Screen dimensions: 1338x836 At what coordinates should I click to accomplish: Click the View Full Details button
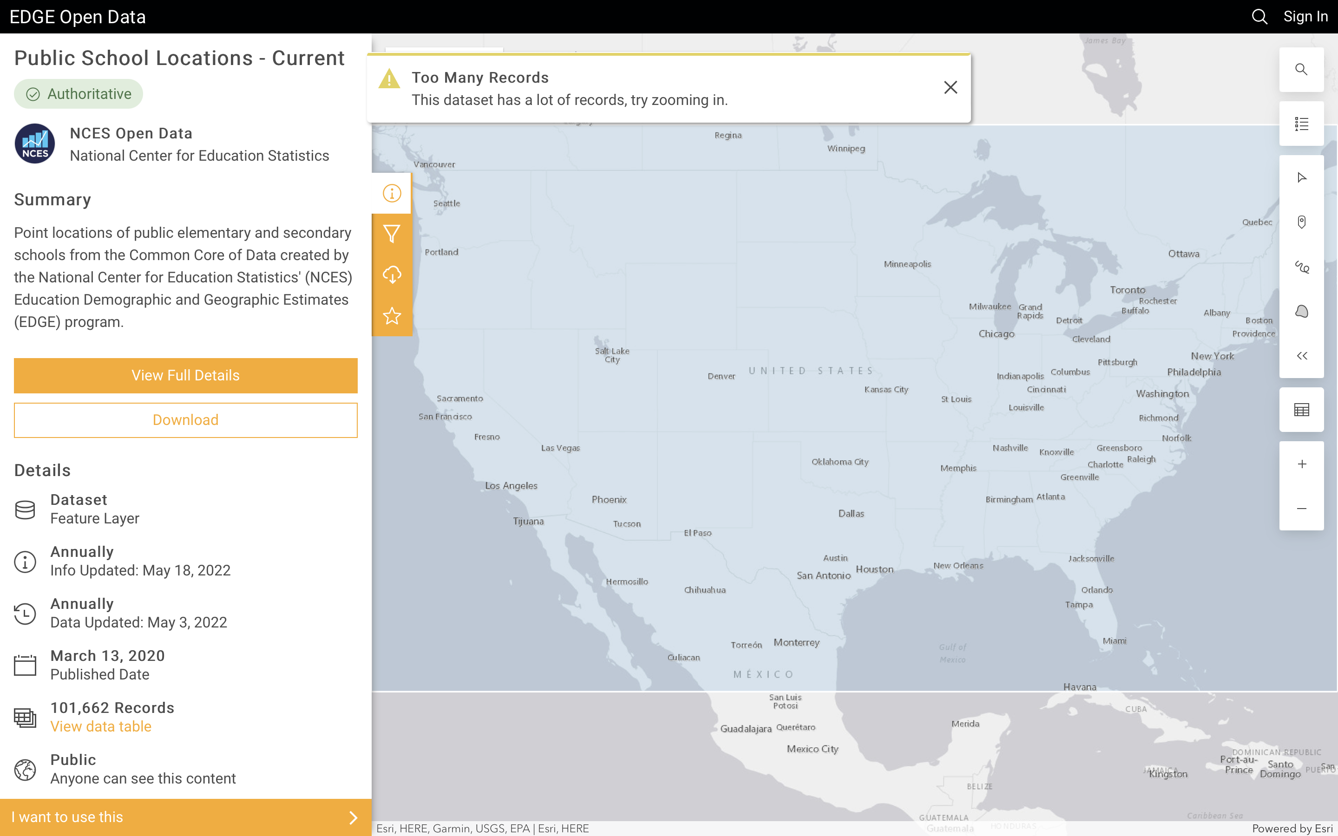coord(186,375)
